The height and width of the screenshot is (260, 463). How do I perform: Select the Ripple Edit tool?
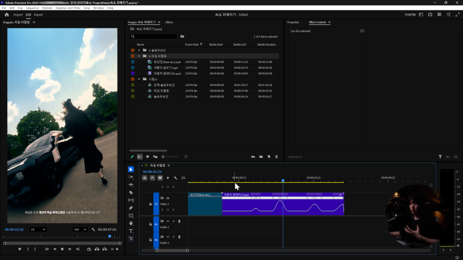click(x=131, y=185)
